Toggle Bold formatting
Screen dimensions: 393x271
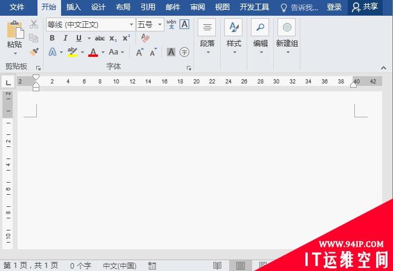tap(52, 38)
